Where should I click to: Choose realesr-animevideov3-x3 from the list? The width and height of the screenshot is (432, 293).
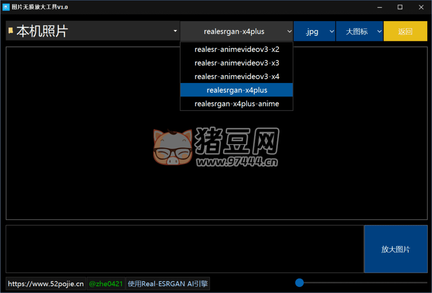click(x=237, y=63)
